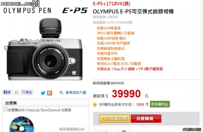Click the Facebook send (傳送) button
203x132 pixels.
(x=27, y=92)
